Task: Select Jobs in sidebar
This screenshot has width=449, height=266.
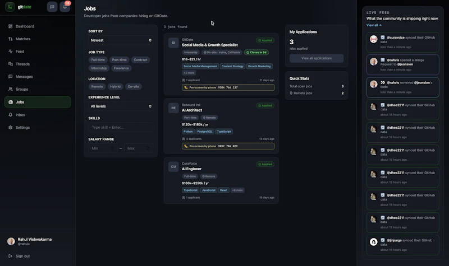Action: (38, 102)
